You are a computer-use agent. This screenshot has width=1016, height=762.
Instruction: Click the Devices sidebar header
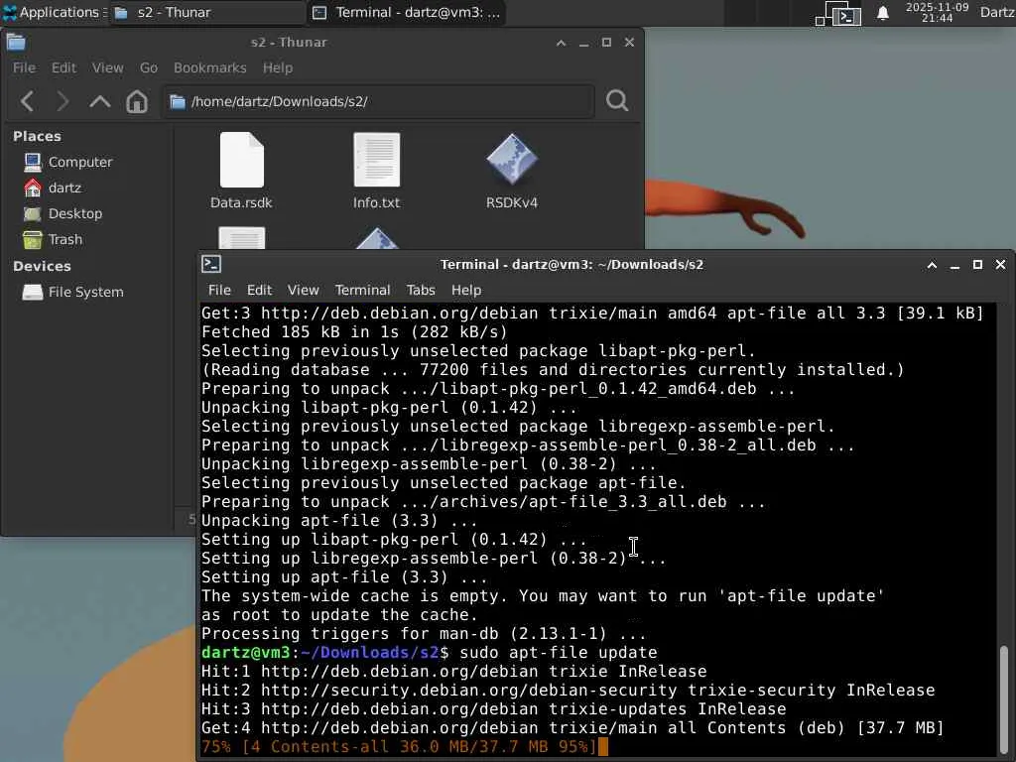[x=42, y=266]
